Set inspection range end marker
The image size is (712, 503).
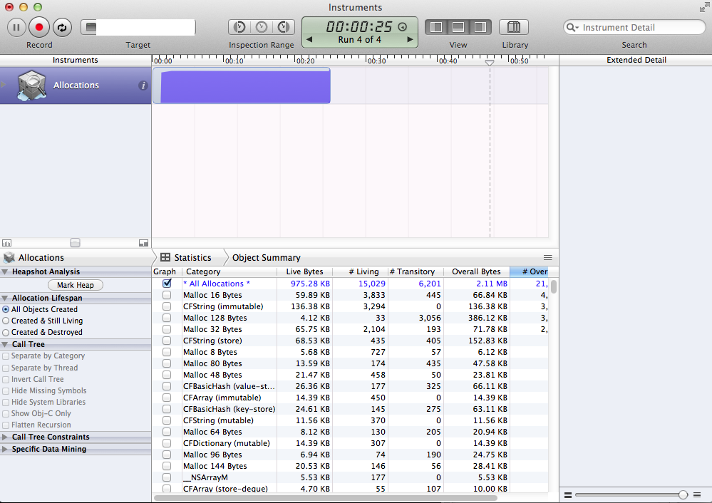284,27
